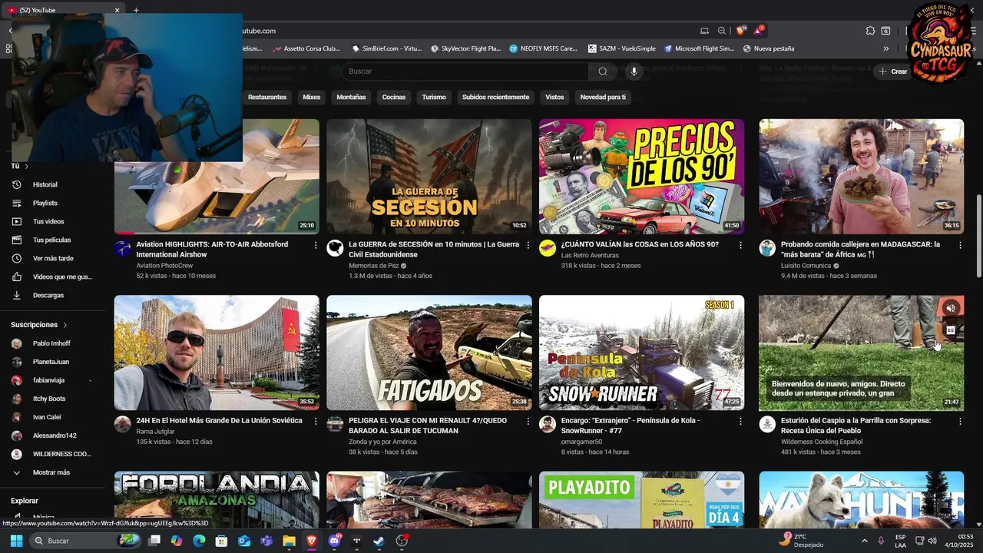The width and height of the screenshot is (983, 553).
Task: Open three-dot menu for 24H En El Hotel video
Action: [x=316, y=422]
